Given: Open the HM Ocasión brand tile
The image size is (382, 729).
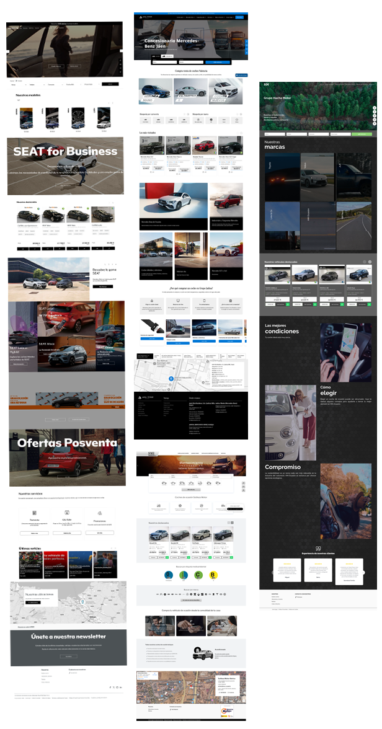Looking at the screenshot, I should point(318,226).
